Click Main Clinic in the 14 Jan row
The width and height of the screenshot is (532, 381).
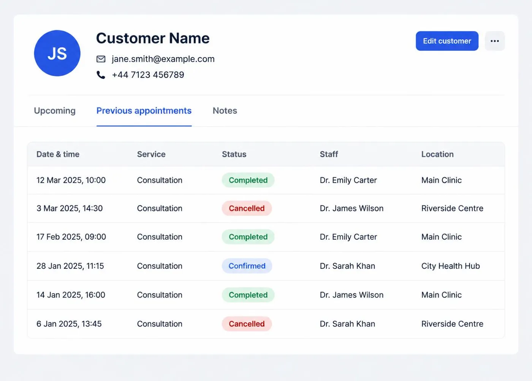tap(442, 295)
